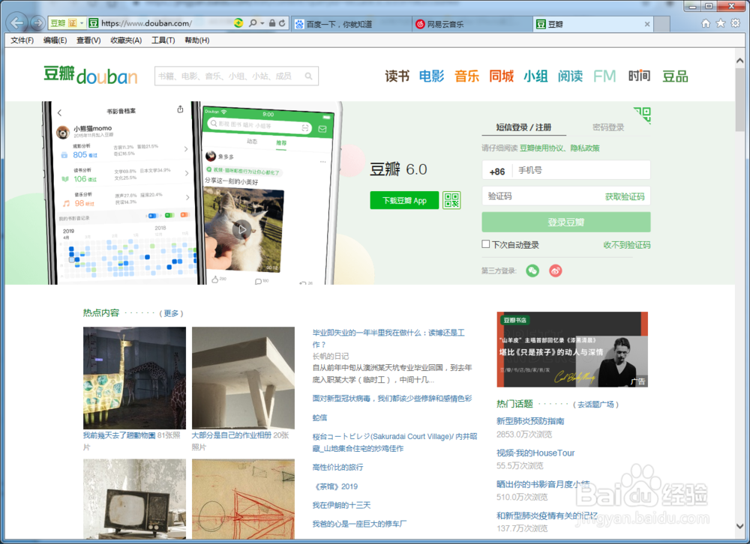Screen dimensions: 750x544
Task: Go to 音乐 section
Action: coord(466,76)
